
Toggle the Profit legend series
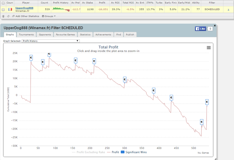tap(113, 152)
